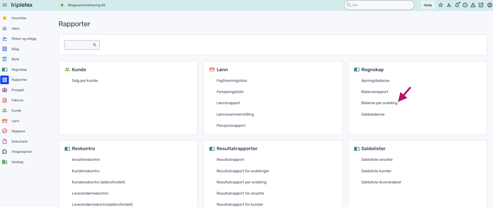This screenshot has width=493, height=207.
Task: Open Lønnsrapport report
Action: coord(228,103)
